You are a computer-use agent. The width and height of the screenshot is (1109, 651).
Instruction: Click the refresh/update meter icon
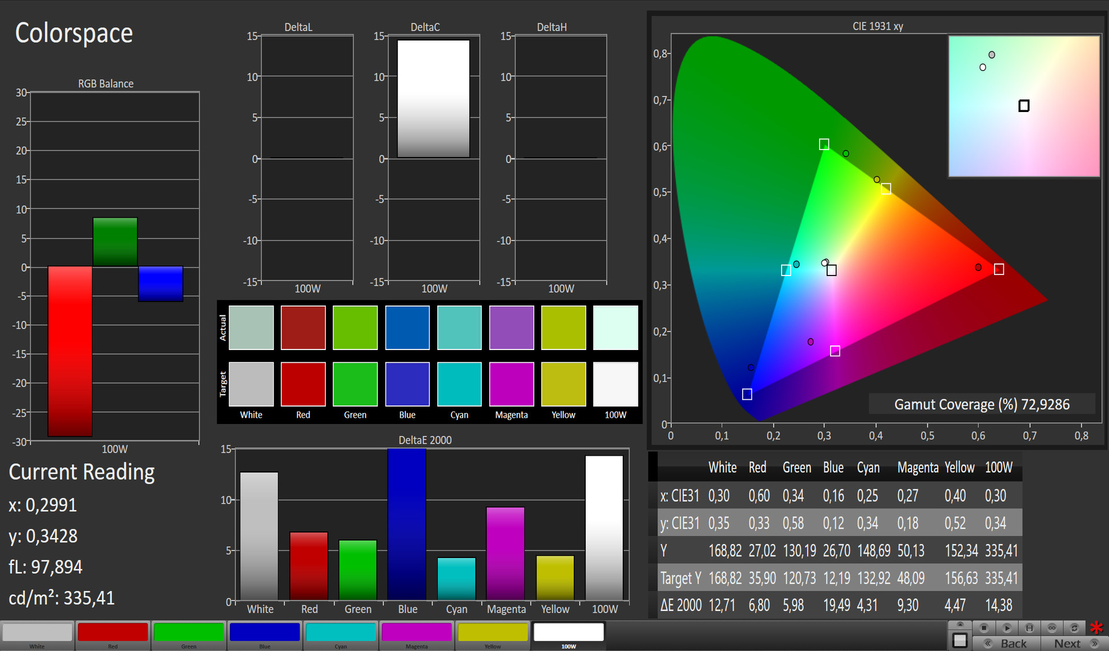point(1074,628)
